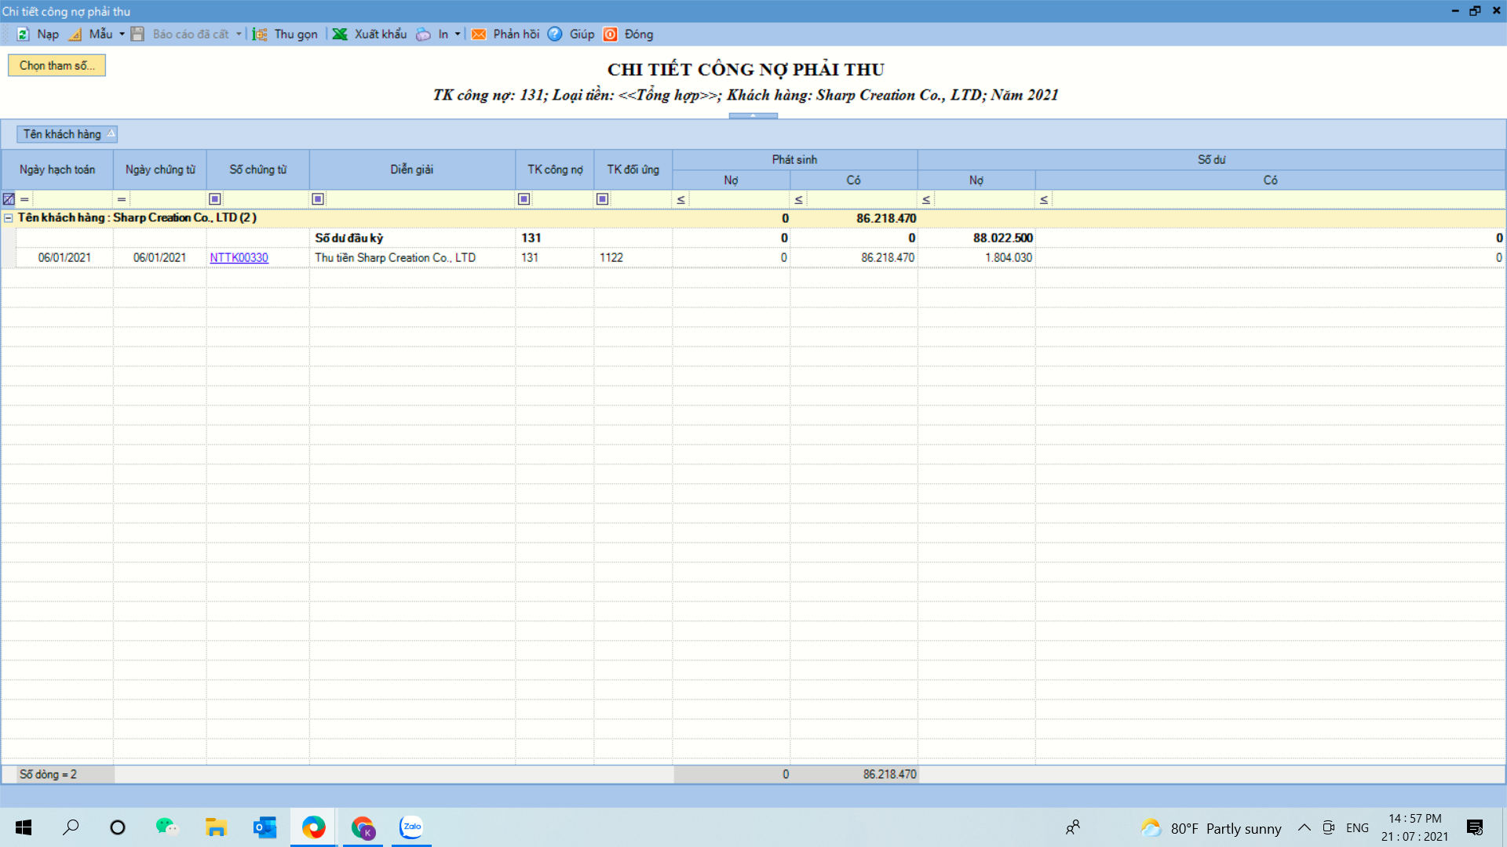1507x847 pixels.
Task: Click the Thu gọn collapse icon
Action: (261, 35)
